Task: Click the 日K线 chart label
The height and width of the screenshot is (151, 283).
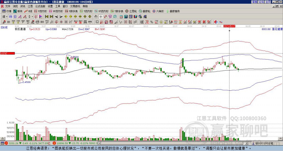Action: tap(4, 28)
